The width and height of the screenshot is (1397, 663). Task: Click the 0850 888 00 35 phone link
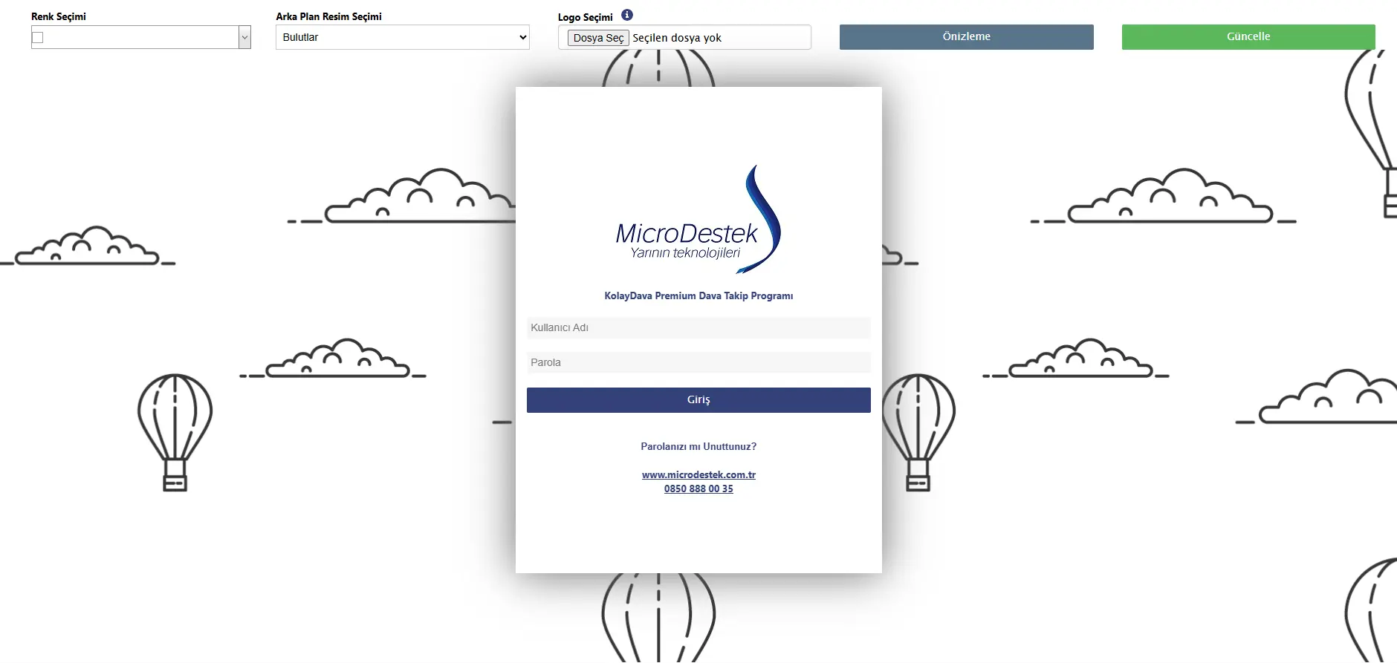click(698, 489)
